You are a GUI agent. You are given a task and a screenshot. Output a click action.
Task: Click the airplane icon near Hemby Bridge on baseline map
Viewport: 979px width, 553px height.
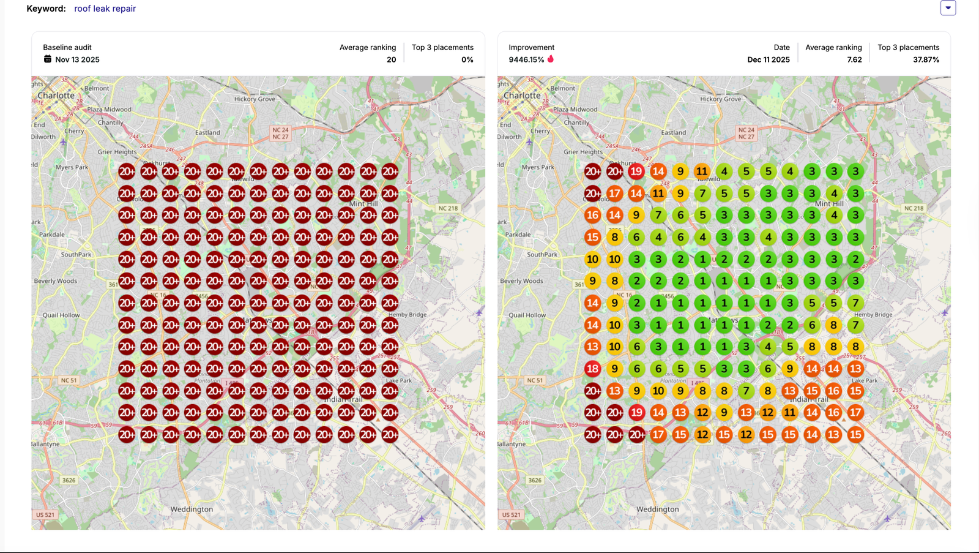pos(479,312)
